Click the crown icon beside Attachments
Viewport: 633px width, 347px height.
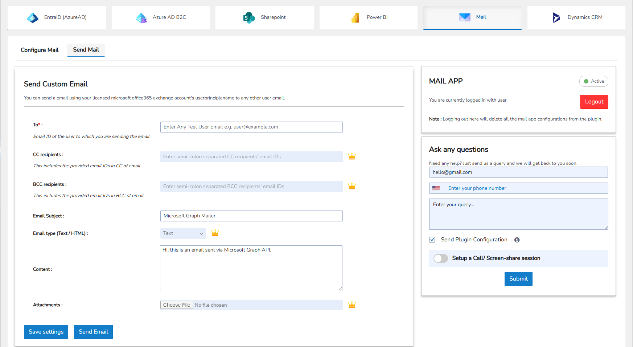click(x=352, y=305)
